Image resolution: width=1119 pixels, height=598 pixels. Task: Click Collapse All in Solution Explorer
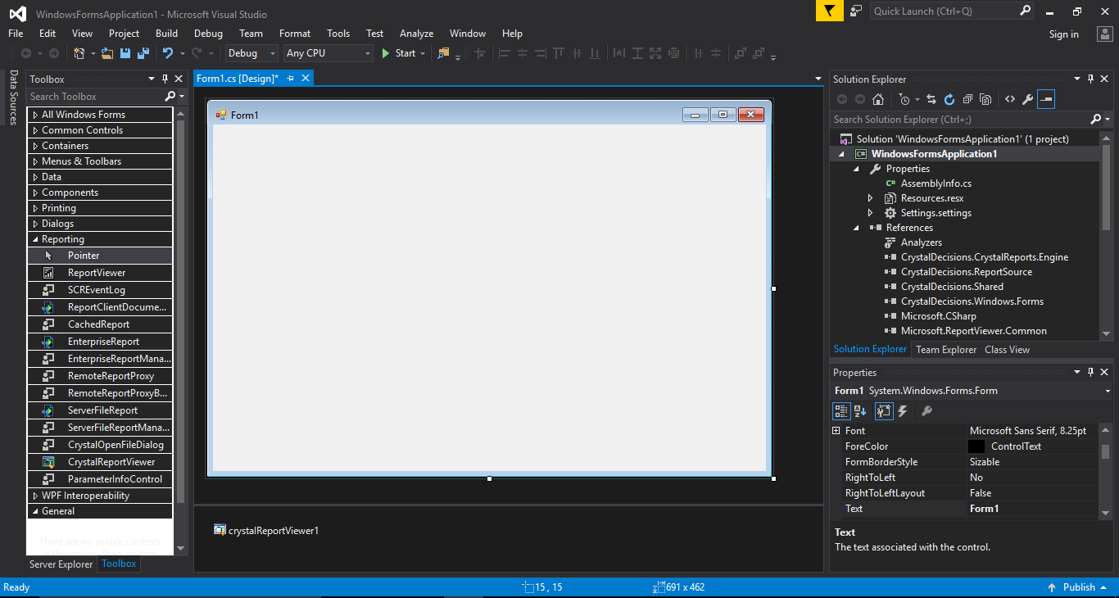(967, 99)
